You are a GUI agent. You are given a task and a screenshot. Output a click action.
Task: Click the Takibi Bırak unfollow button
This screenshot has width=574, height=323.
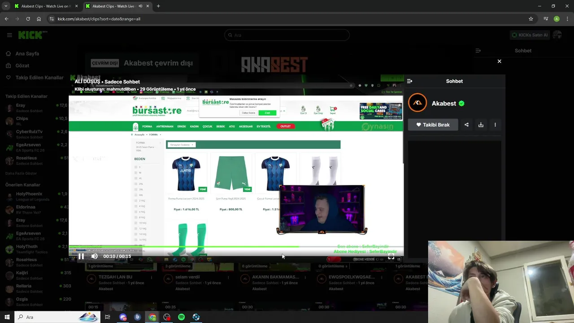[433, 125]
